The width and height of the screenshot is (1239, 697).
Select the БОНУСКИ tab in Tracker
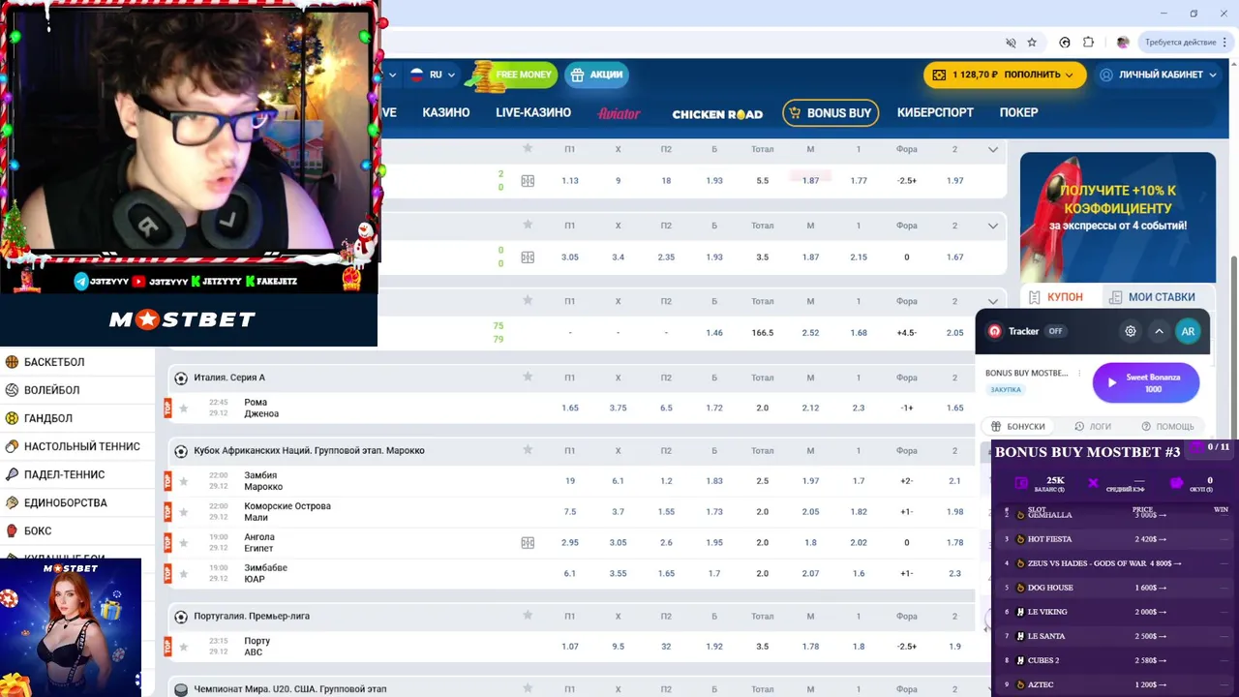coord(1018,426)
